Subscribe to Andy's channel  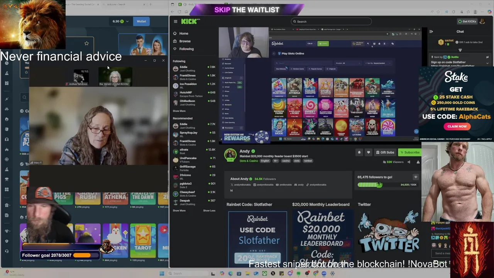coord(409,153)
